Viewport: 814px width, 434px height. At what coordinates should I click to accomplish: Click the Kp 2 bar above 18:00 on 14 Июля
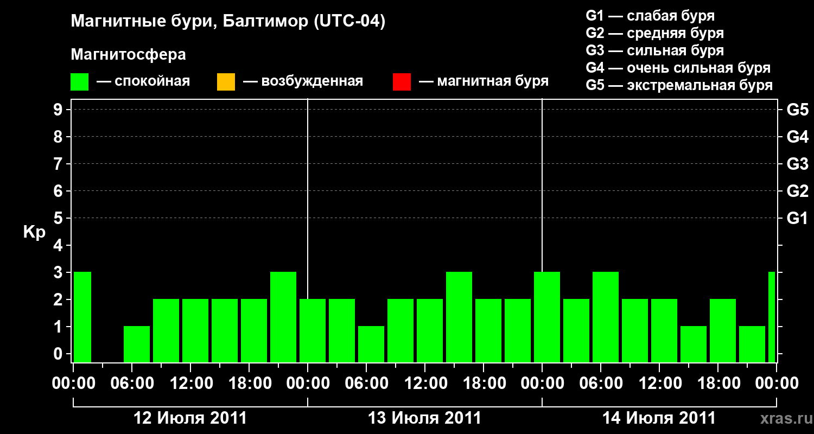coord(723,330)
